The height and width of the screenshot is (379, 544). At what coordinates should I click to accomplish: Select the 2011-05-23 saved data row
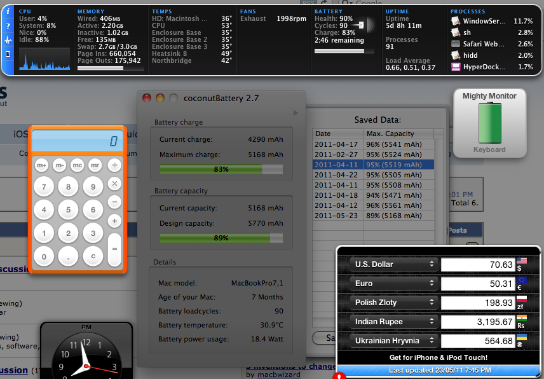(x=373, y=216)
